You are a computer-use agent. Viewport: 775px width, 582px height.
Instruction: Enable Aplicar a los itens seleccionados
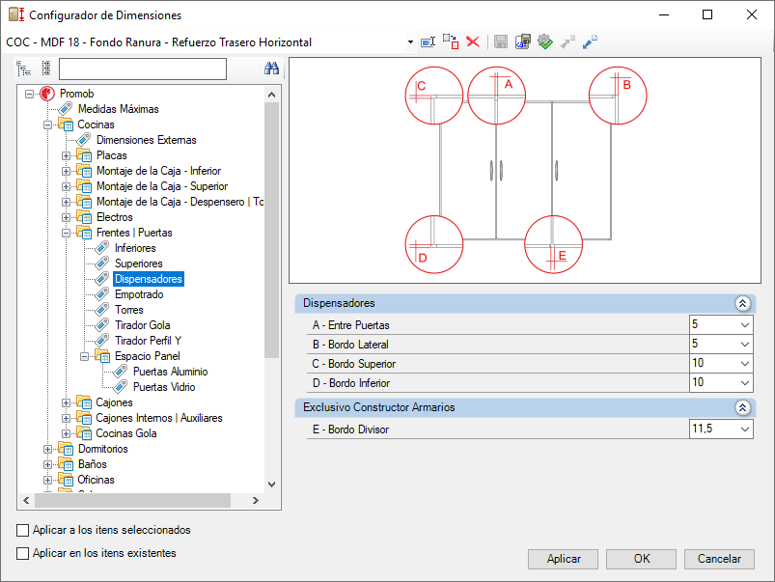tap(23, 530)
